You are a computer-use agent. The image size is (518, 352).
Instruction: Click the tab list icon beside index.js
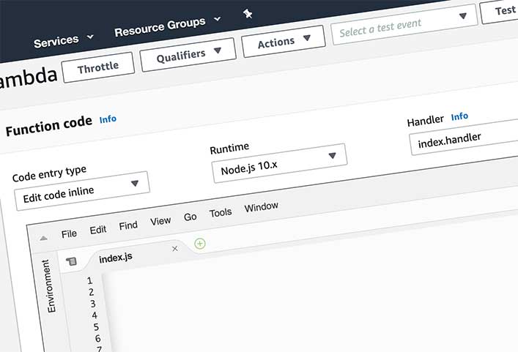pos(71,261)
